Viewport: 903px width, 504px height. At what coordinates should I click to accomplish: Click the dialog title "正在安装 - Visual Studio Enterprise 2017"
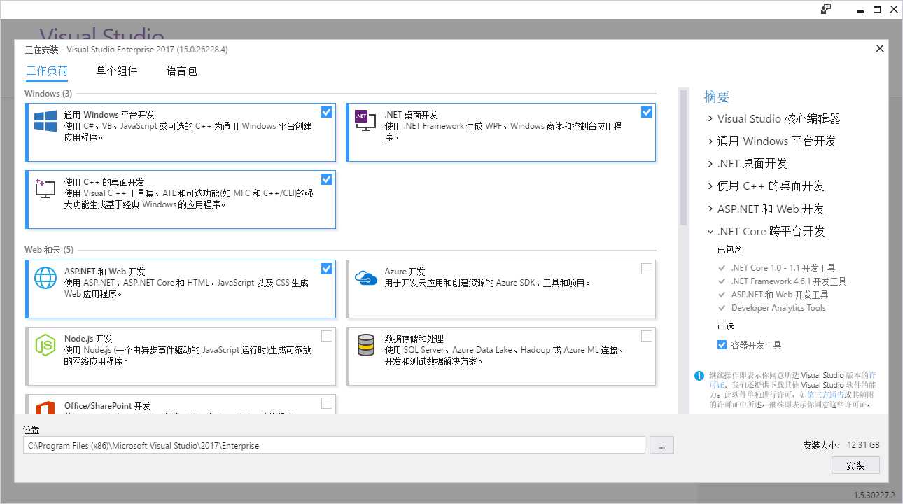126,50
